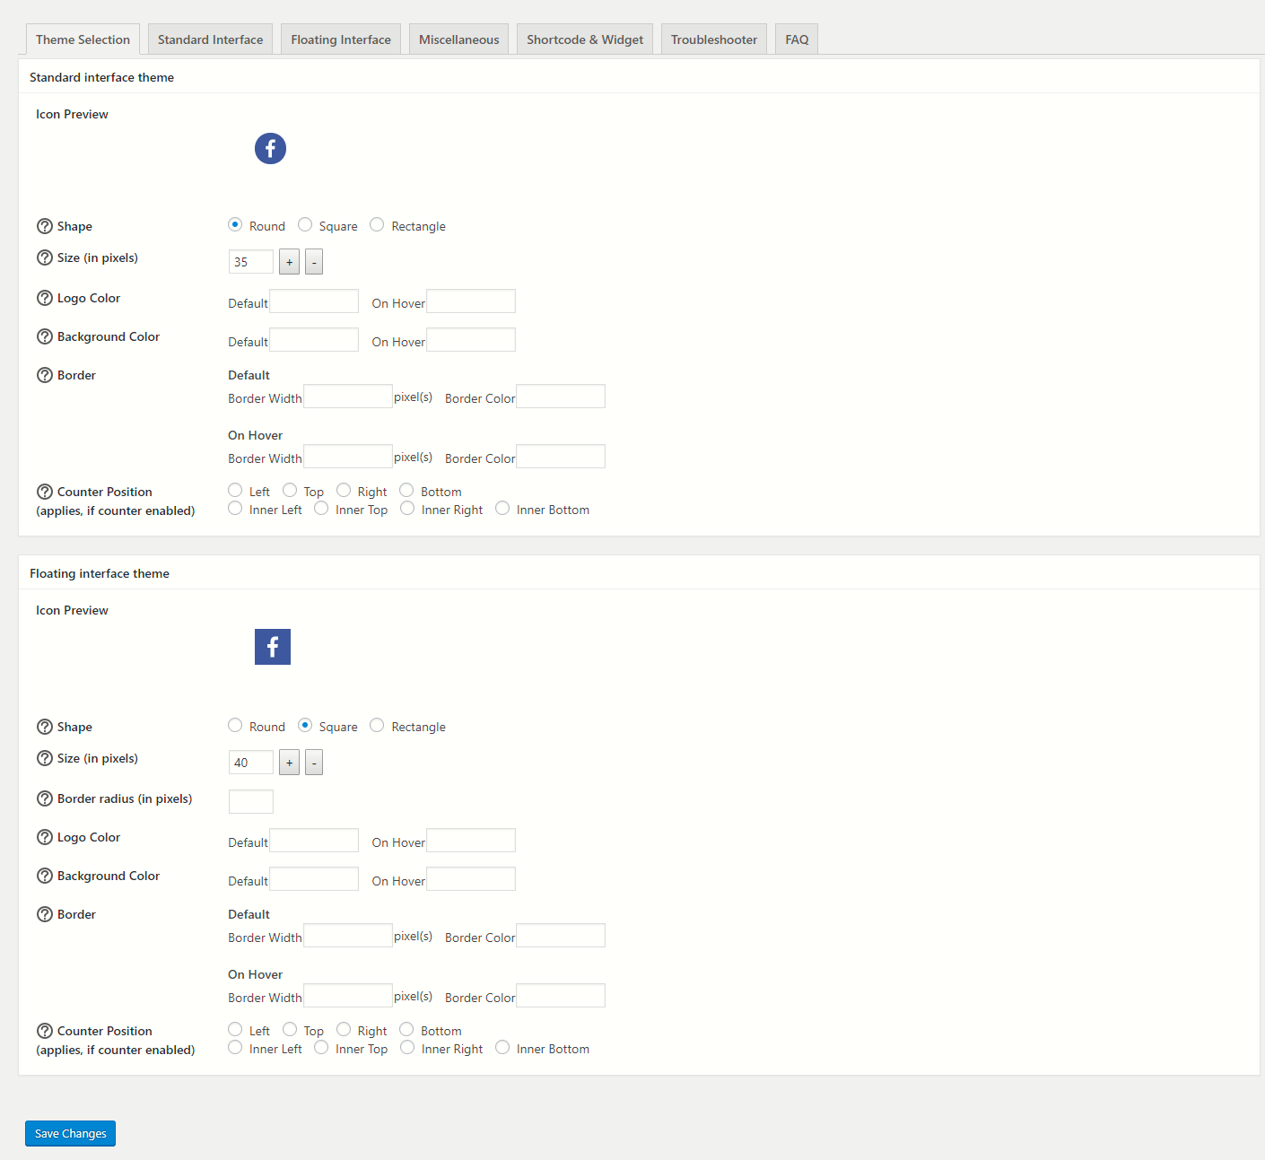Click the floating Border radius input field

point(251,801)
